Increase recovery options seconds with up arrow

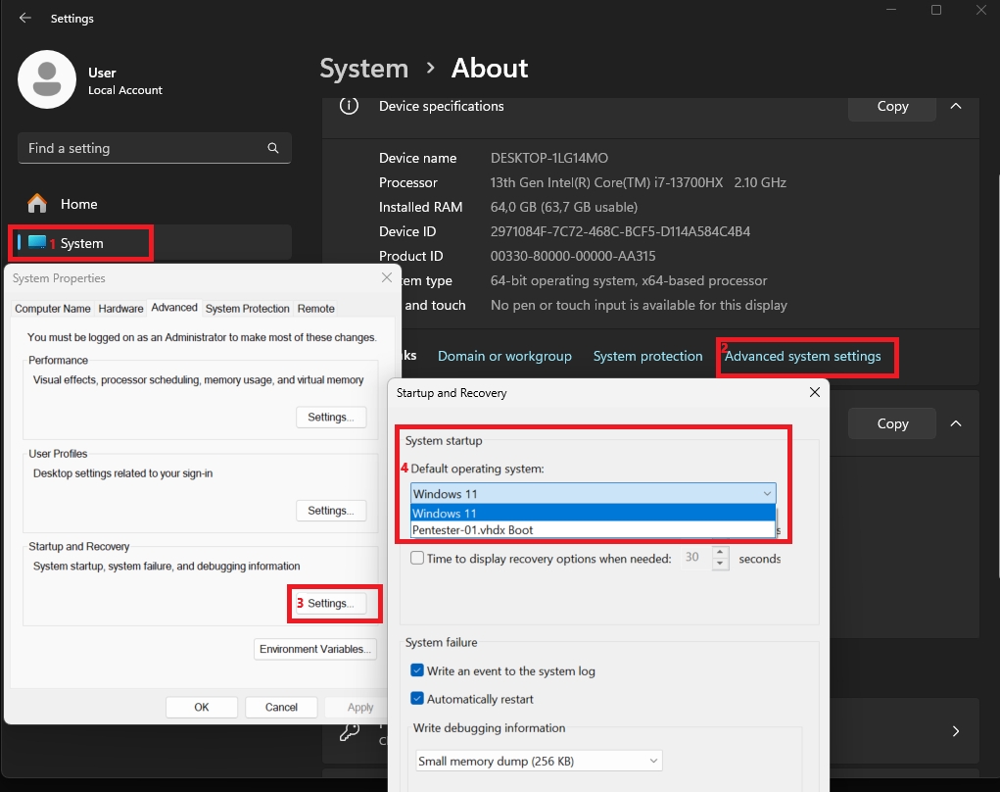721,553
